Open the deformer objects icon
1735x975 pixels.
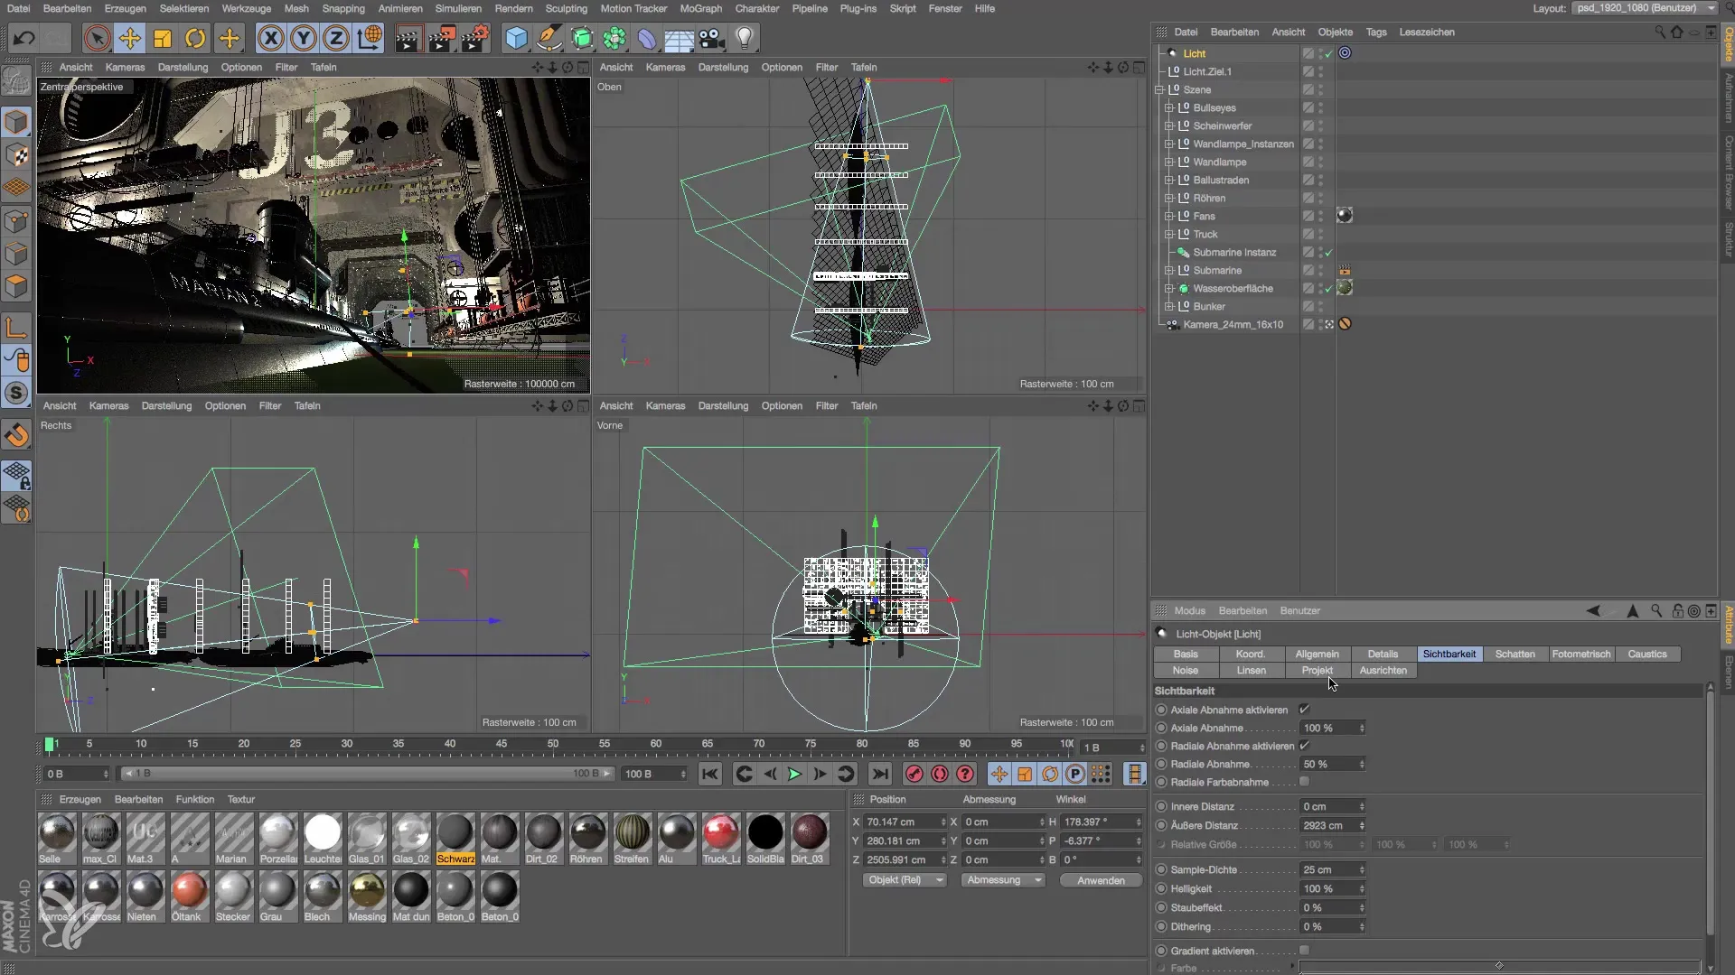click(x=647, y=38)
